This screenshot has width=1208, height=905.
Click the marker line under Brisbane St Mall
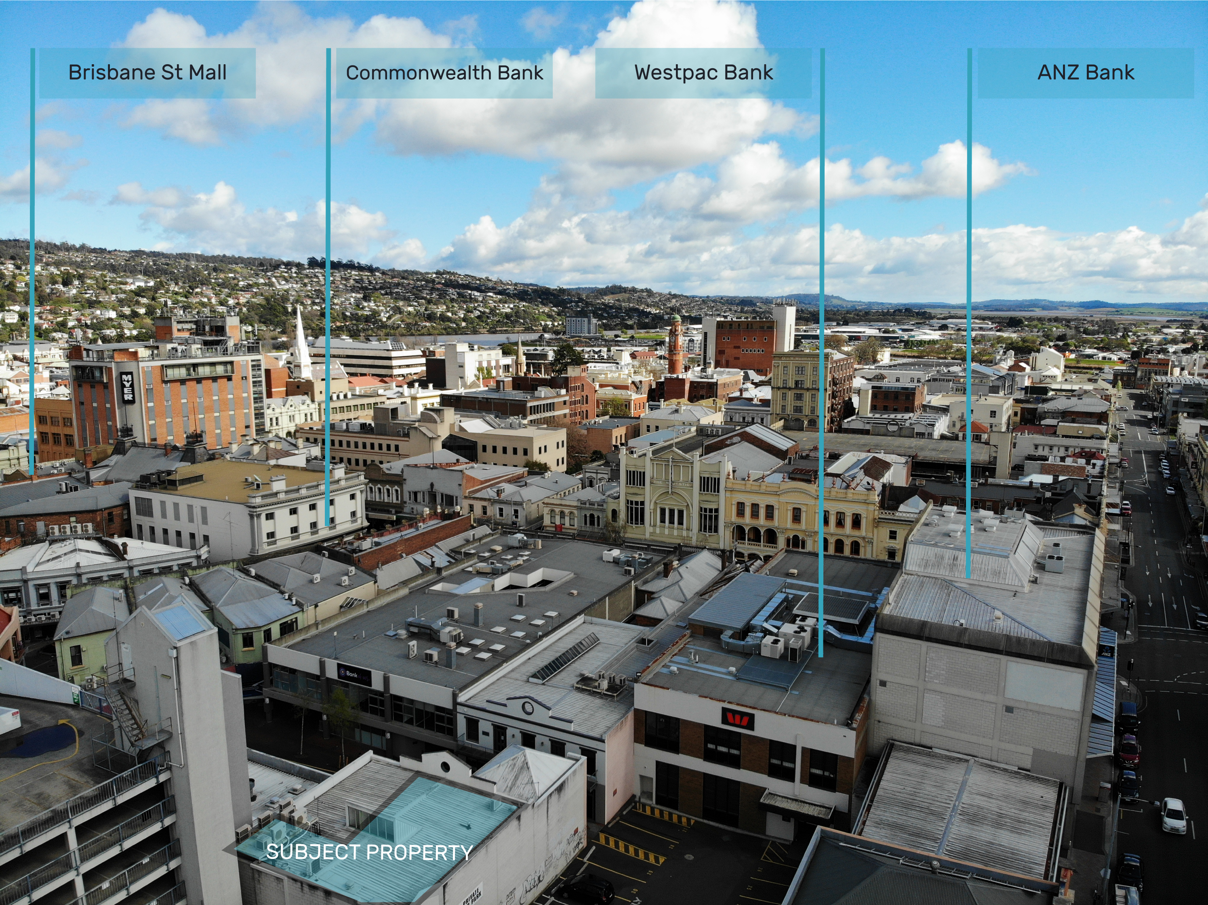tap(33, 273)
